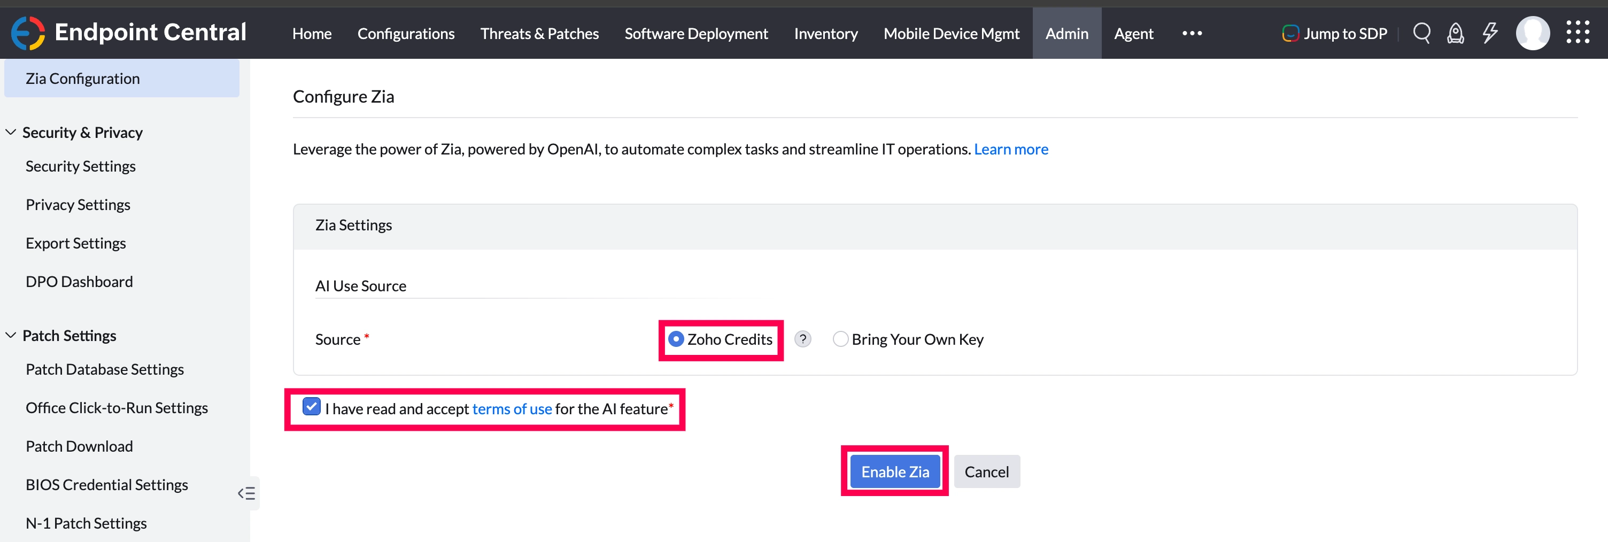
Task: Click the Enable Zia button
Action: (x=895, y=471)
